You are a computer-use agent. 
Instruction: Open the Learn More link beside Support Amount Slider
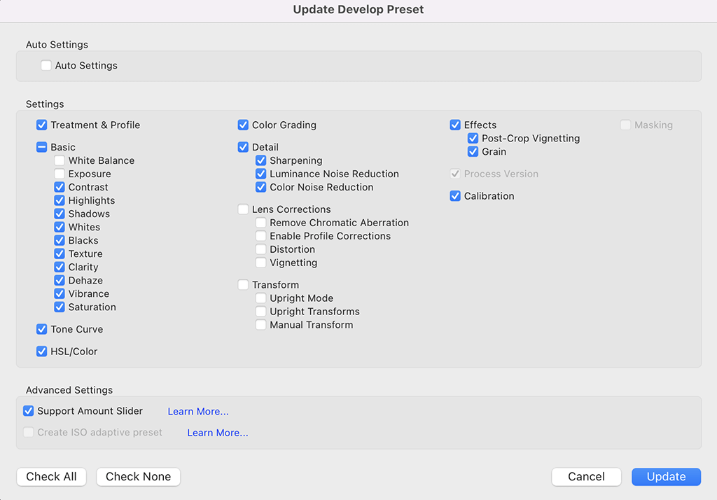[x=198, y=411]
